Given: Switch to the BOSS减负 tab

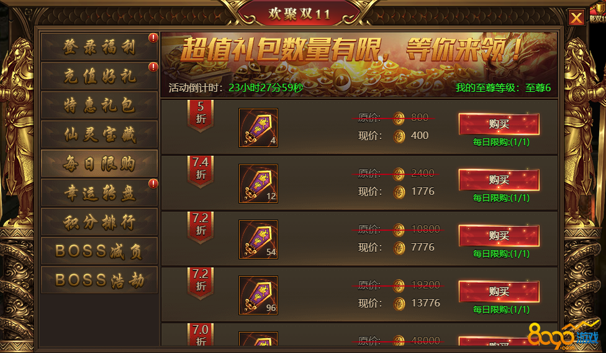Looking at the screenshot, I should pyautogui.click(x=99, y=251).
